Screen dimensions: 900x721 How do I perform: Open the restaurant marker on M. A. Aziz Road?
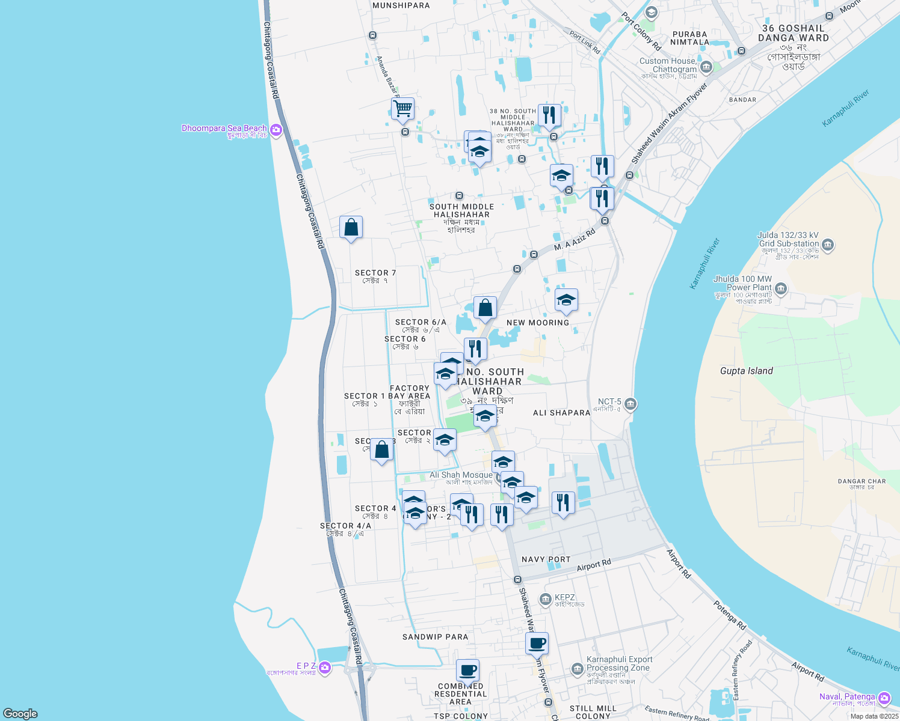pos(602,198)
